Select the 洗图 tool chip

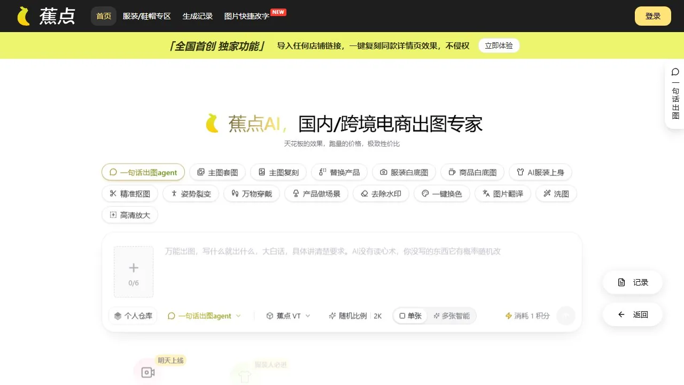coord(556,194)
